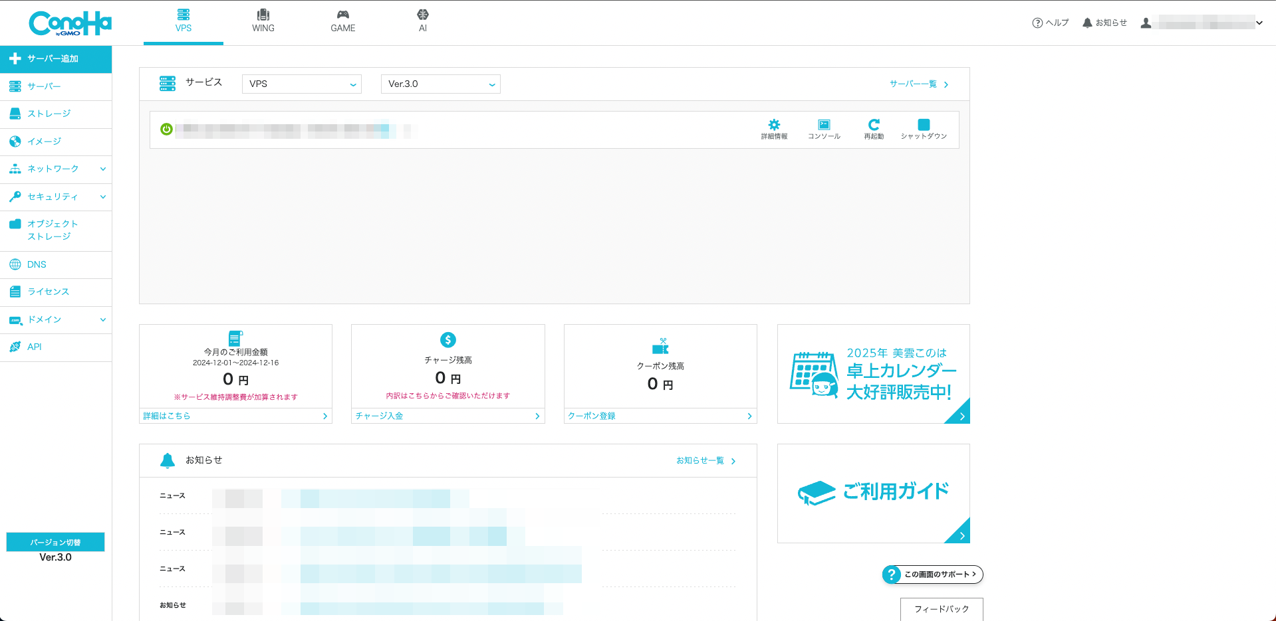Image resolution: width=1276 pixels, height=621 pixels.
Task: Open the Ver.3.0 version dropdown
Action: pos(440,84)
